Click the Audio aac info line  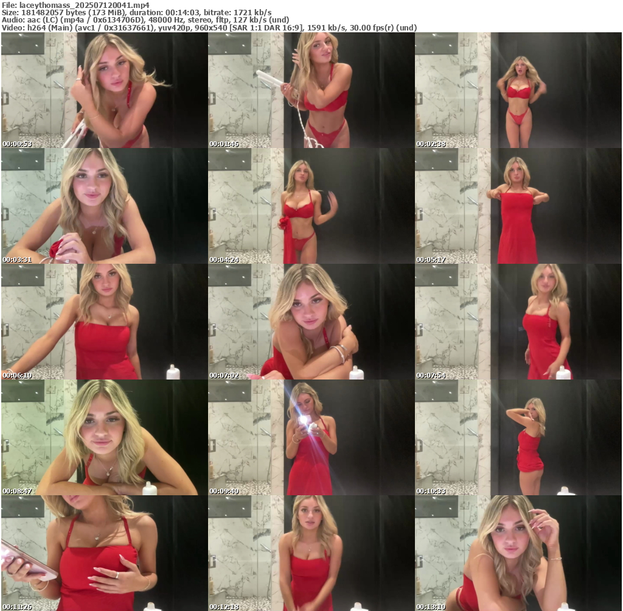145,20
